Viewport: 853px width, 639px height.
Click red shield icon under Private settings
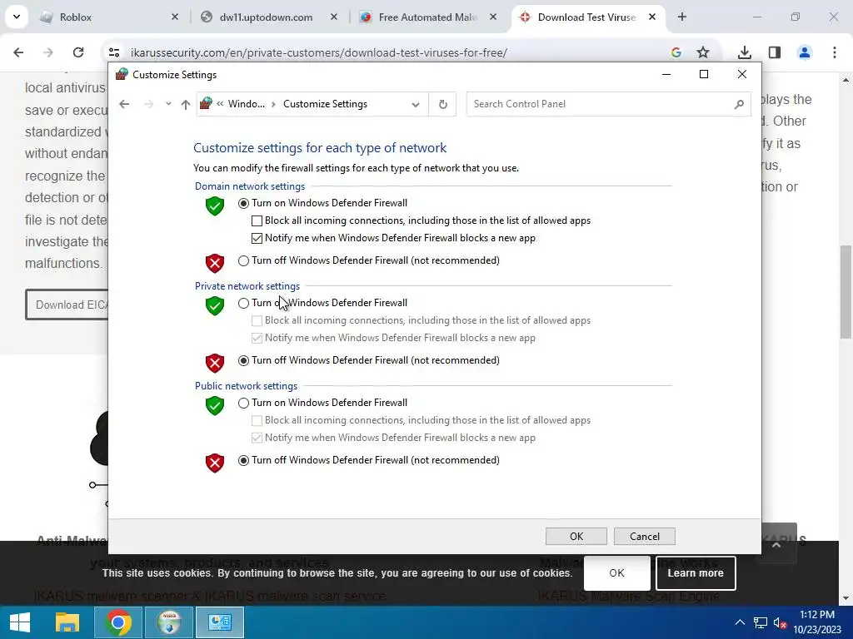[215, 364]
